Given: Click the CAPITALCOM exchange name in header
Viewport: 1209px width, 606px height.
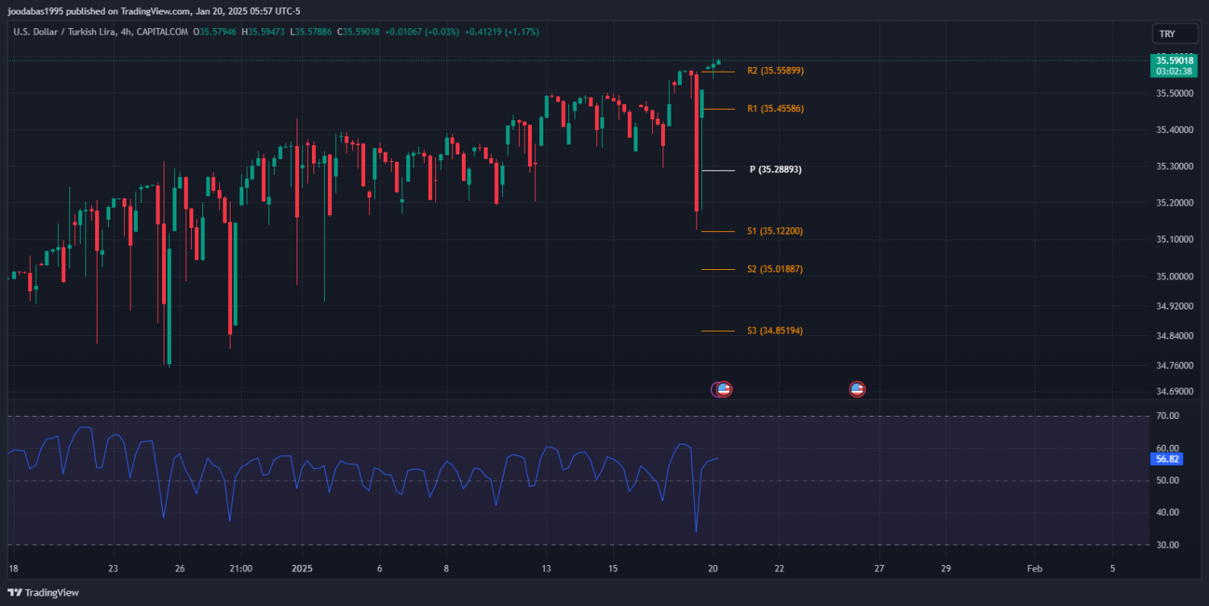Looking at the screenshot, I should 162,32.
